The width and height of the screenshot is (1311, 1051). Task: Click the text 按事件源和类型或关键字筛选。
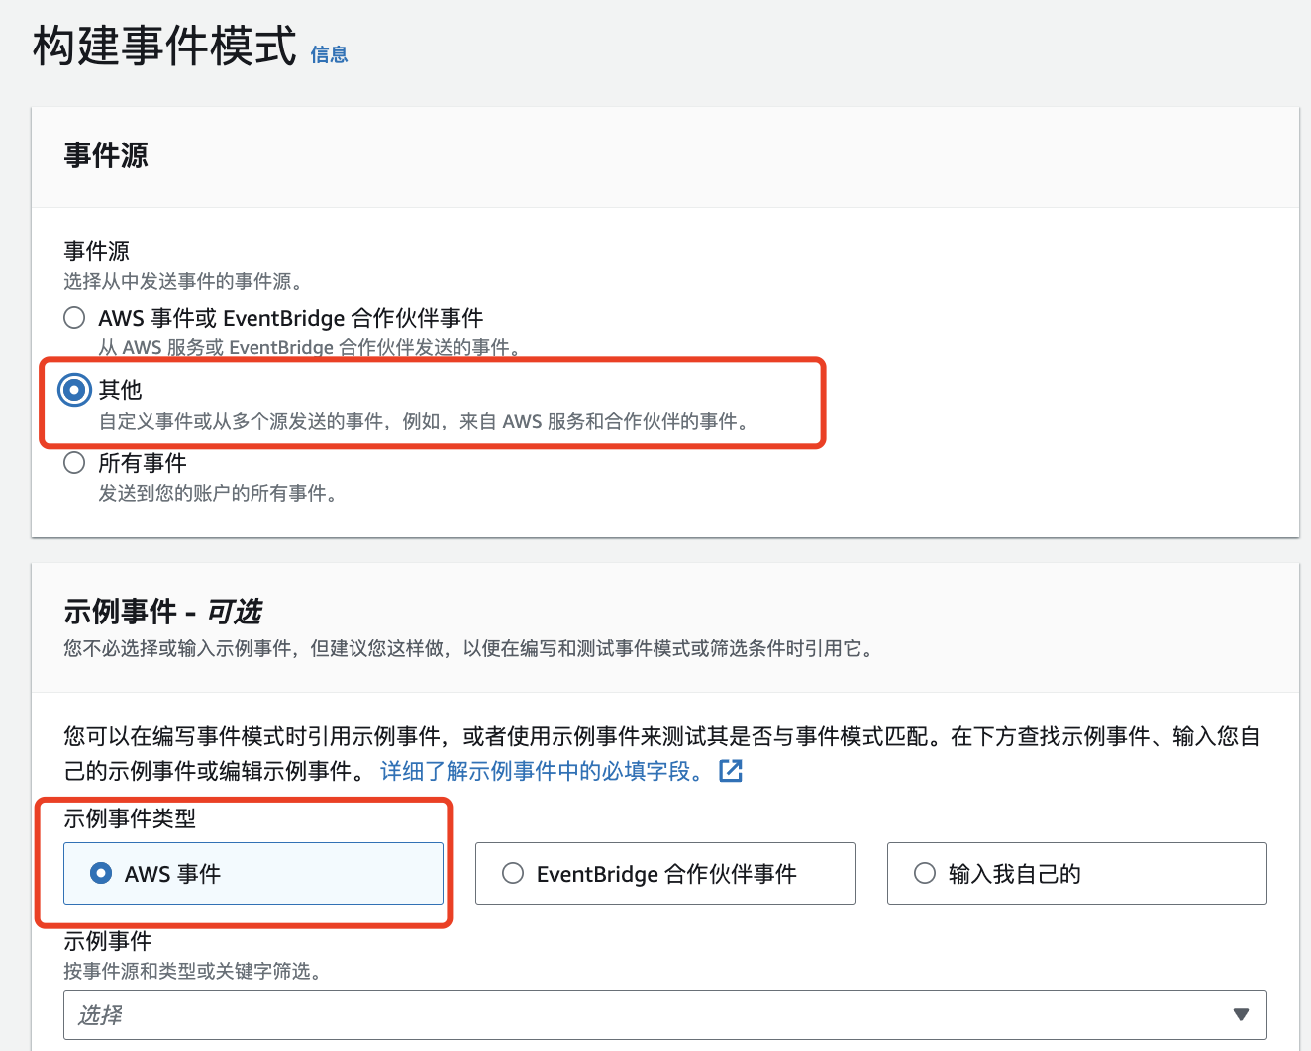pos(193,971)
